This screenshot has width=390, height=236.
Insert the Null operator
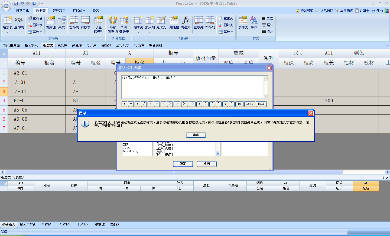[x=261, y=104]
